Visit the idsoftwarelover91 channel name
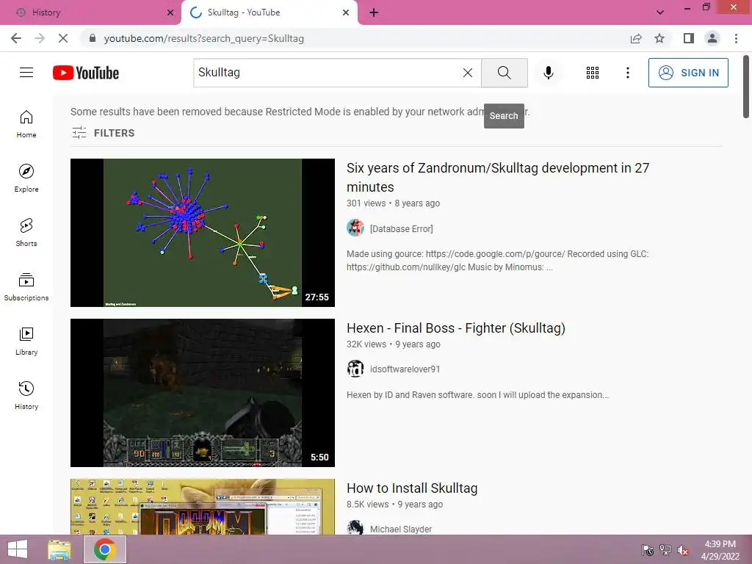Screen dimensions: 752x564 pyautogui.click(x=405, y=369)
